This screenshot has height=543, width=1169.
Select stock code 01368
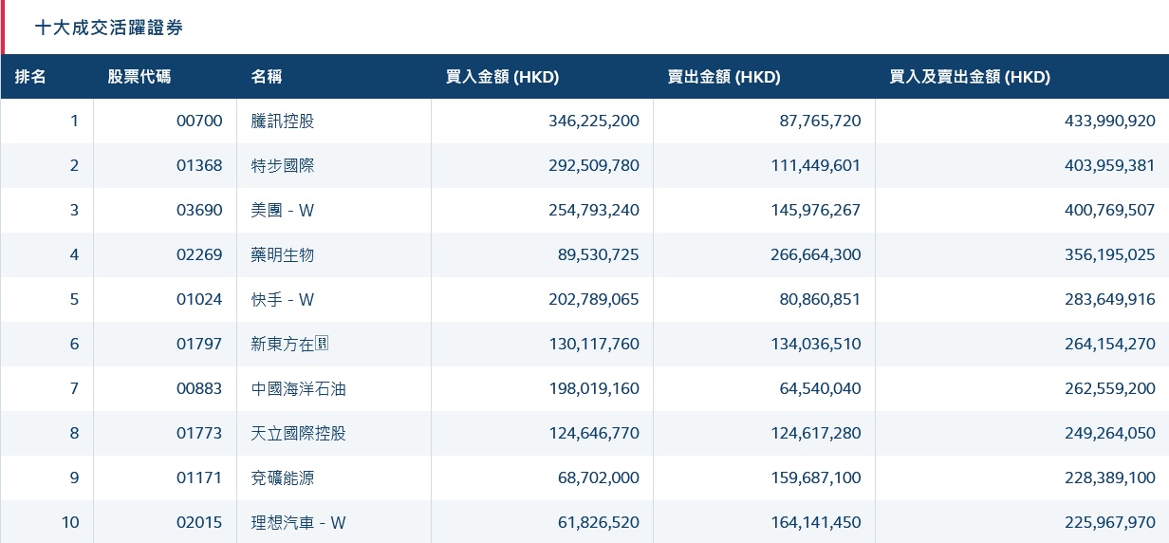[x=199, y=165]
